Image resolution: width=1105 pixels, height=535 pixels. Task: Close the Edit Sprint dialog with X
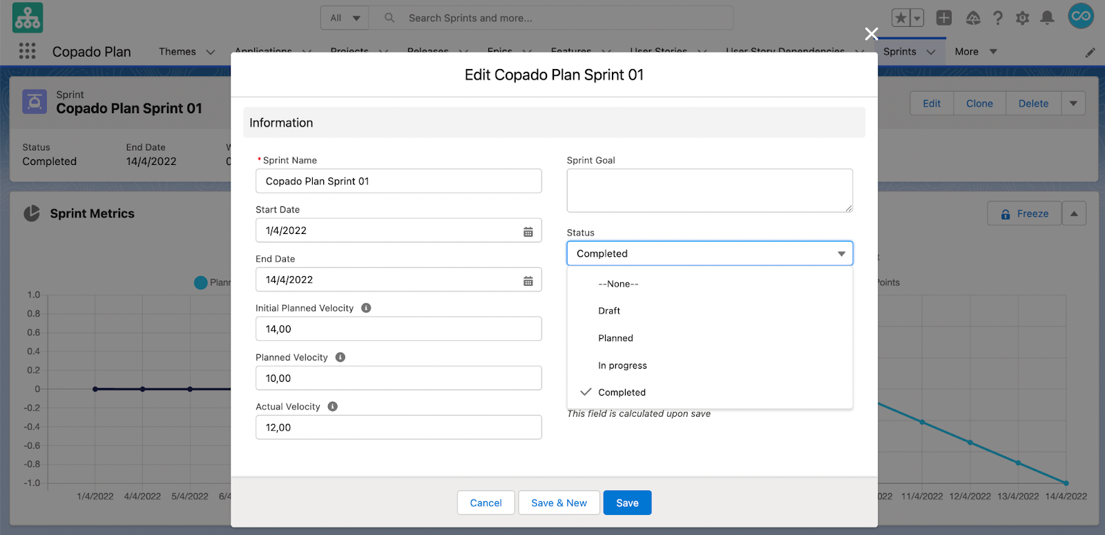click(x=872, y=34)
